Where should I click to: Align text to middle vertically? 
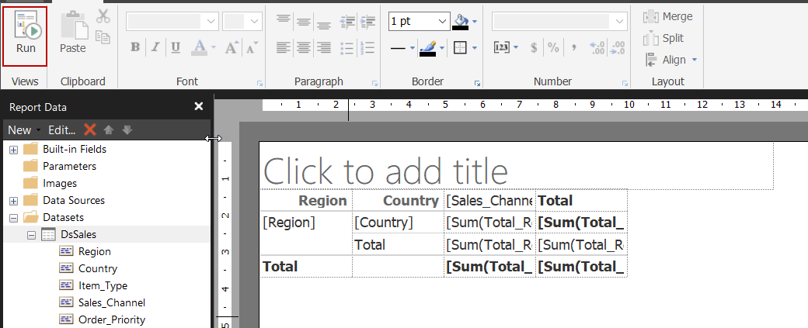click(304, 21)
